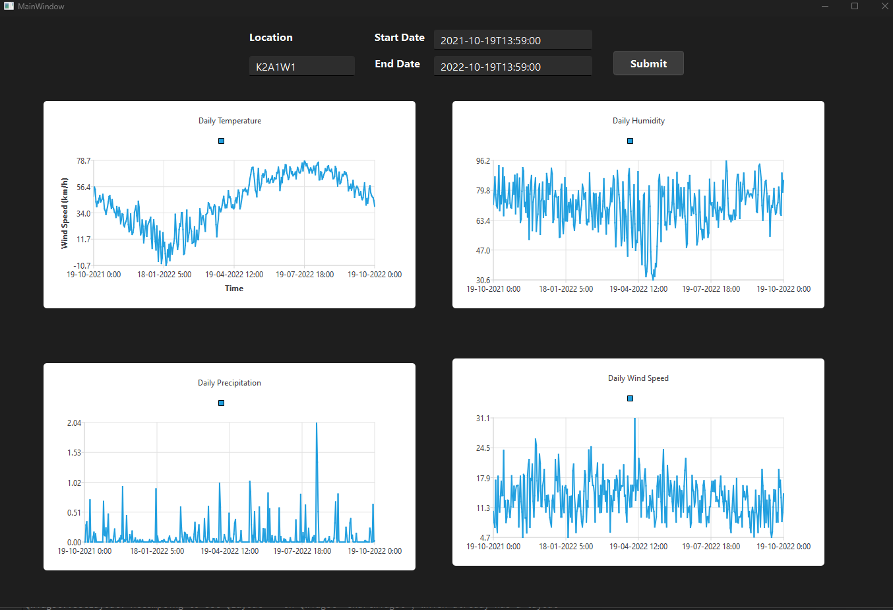Click the End Date label

[x=398, y=64]
